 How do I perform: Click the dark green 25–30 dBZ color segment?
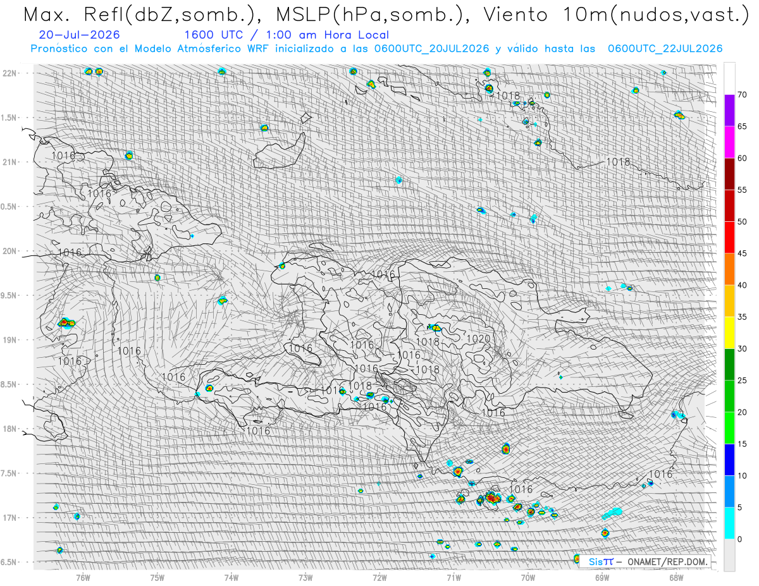coord(729,364)
